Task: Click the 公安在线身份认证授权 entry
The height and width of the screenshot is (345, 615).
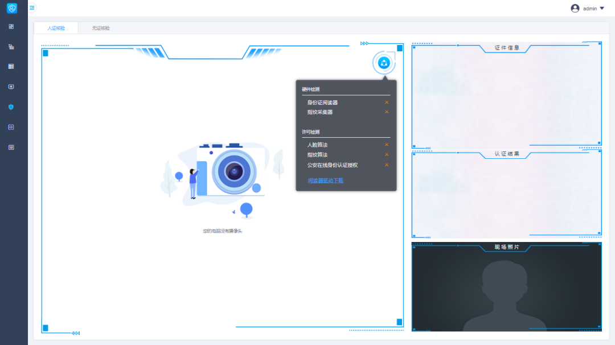Action: (332, 165)
